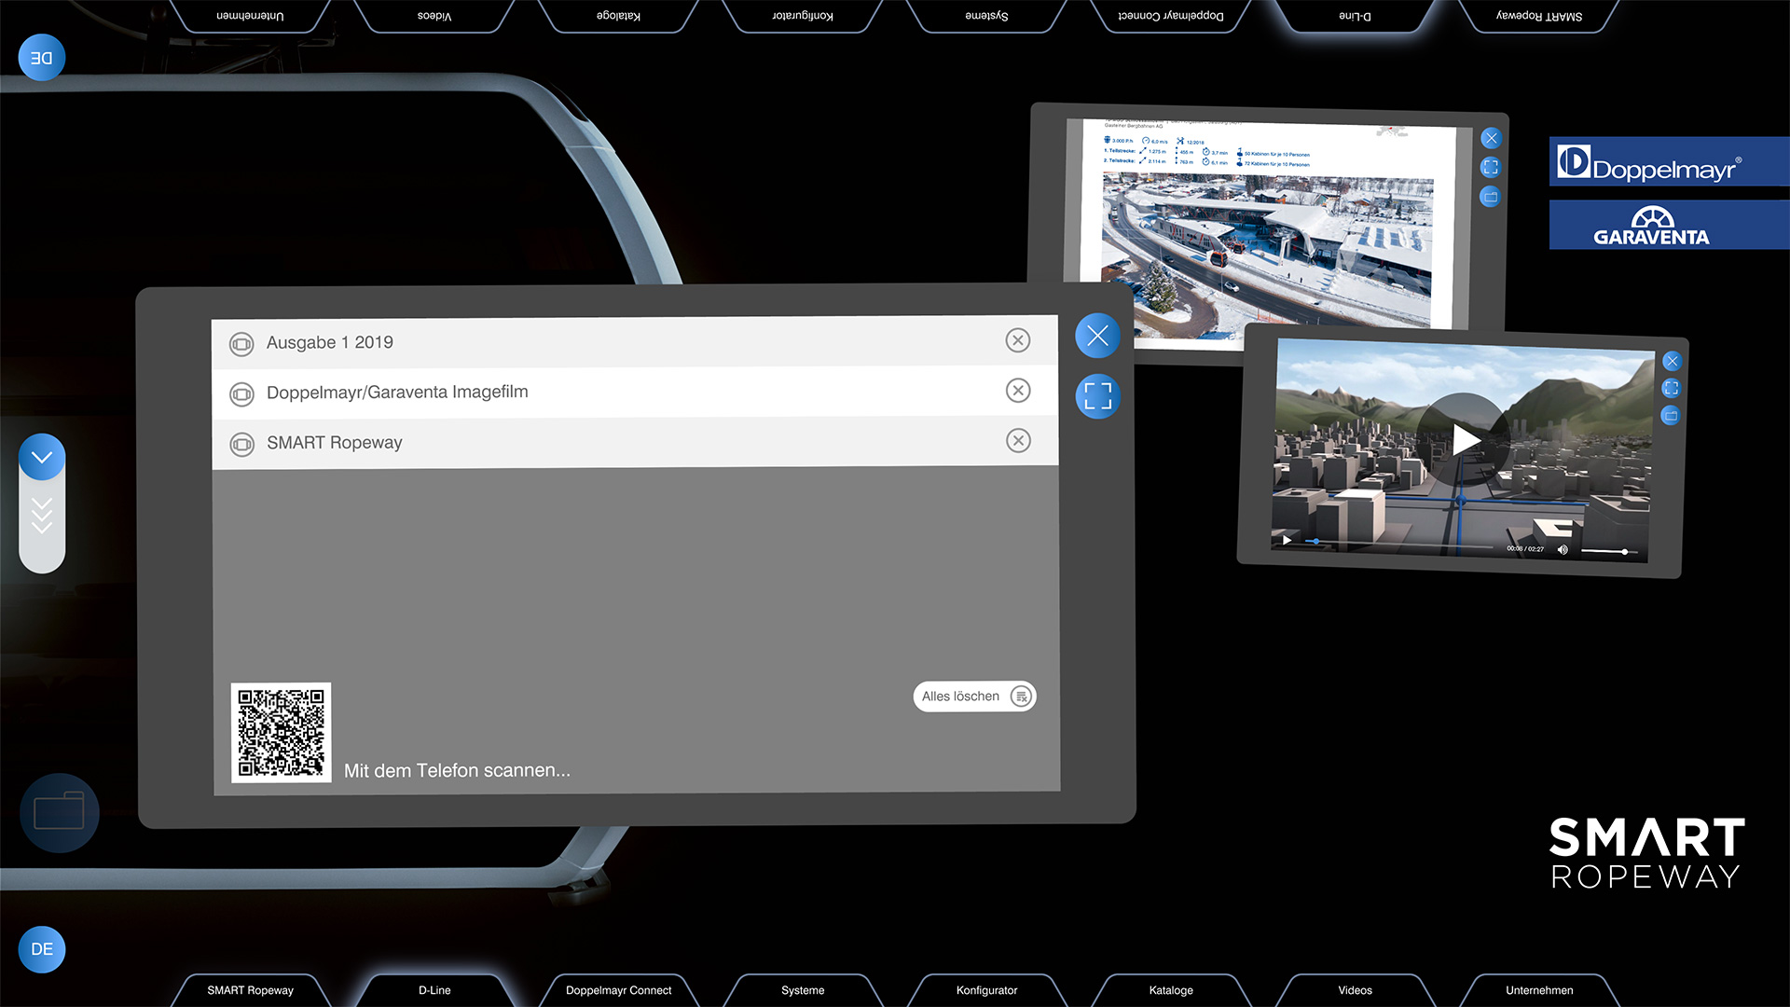Image resolution: width=1790 pixels, height=1007 pixels.
Task: Seek on the video progress bar
Action: [x=1398, y=544]
